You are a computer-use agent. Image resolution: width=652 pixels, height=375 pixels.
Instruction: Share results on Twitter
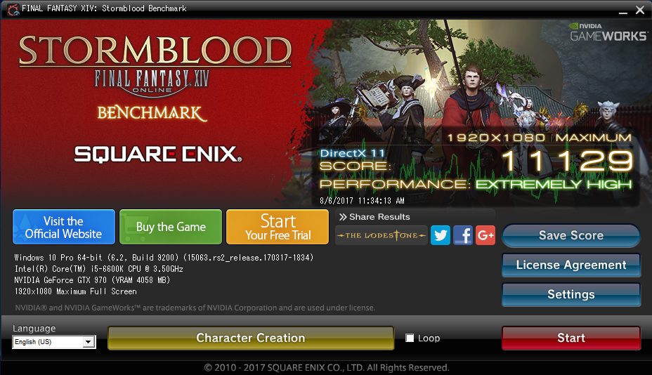(441, 235)
